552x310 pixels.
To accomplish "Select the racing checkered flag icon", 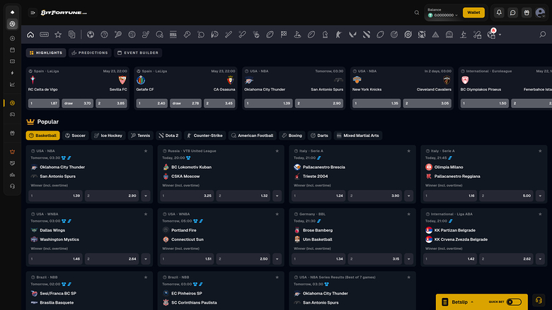I will point(284,35).
